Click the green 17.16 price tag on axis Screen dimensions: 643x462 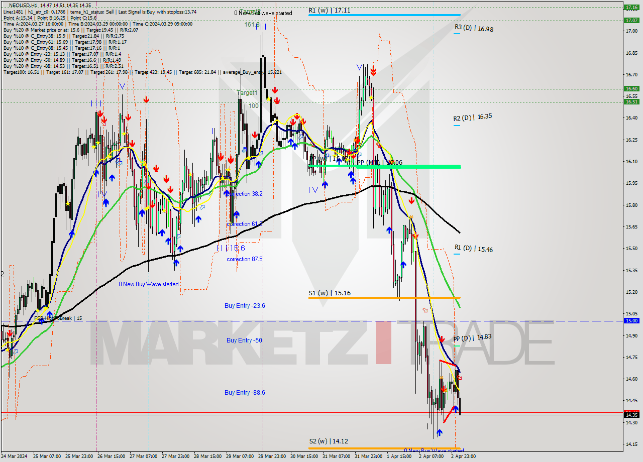[x=631, y=8]
